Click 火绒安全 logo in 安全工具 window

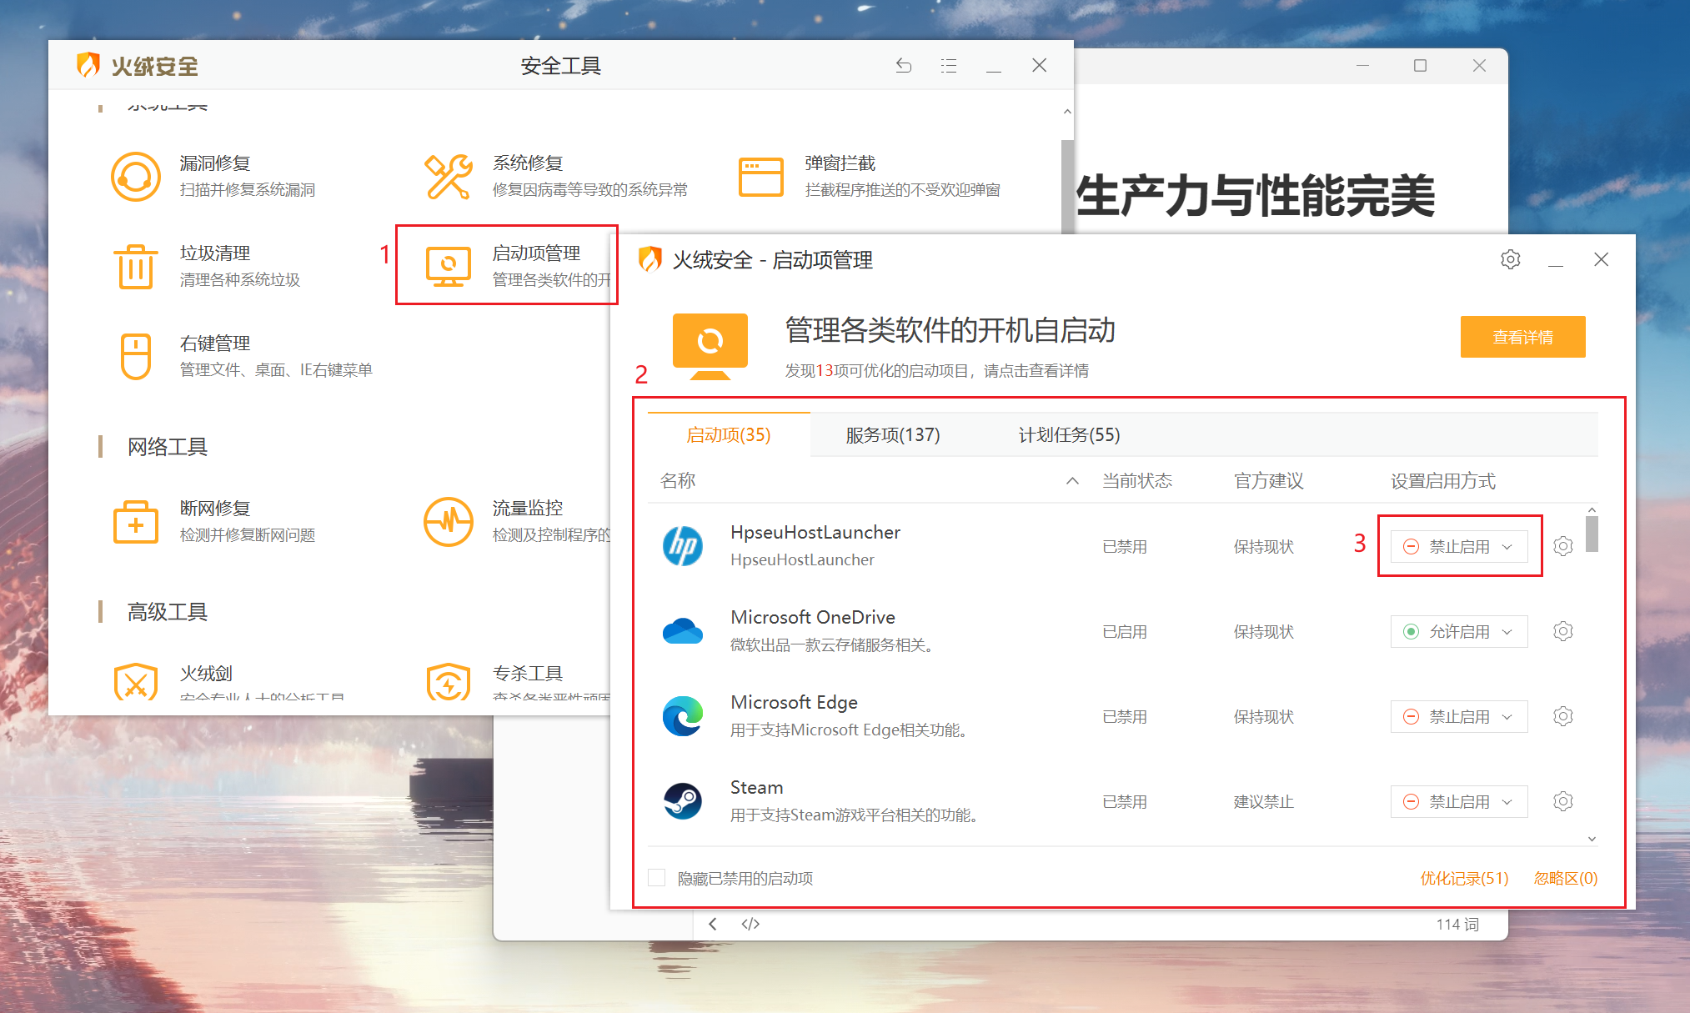coord(138,65)
